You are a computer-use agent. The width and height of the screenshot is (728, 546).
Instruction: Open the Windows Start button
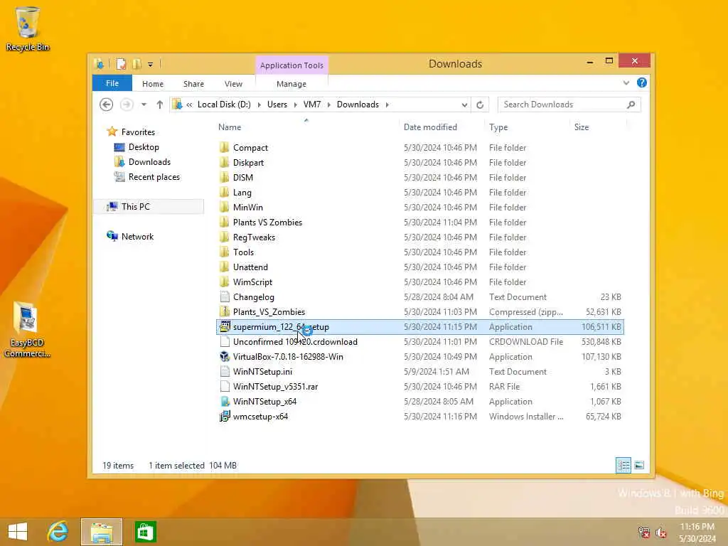[x=18, y=532]
